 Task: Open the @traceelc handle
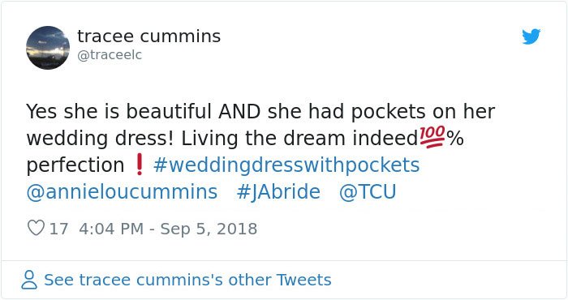(x=110, y=55)
